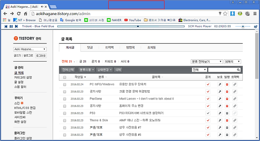The image size is (260, 141).
Task: Select the 게시글 tab
Action: pyautogui.click(x=70, y=47)
